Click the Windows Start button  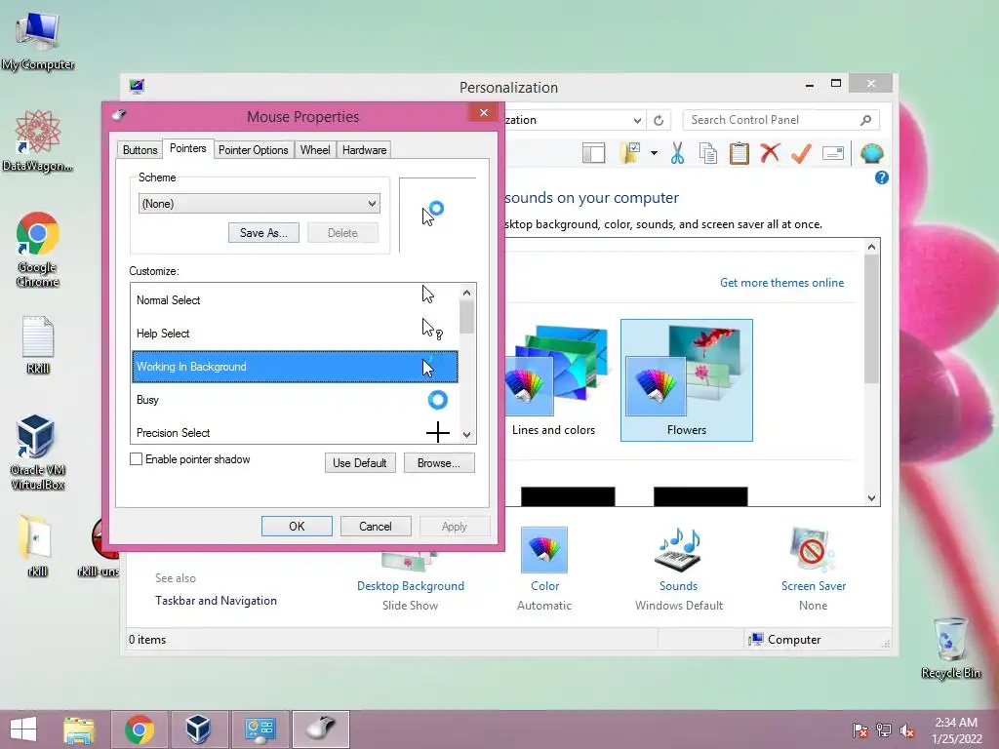(x=23, y=729)
